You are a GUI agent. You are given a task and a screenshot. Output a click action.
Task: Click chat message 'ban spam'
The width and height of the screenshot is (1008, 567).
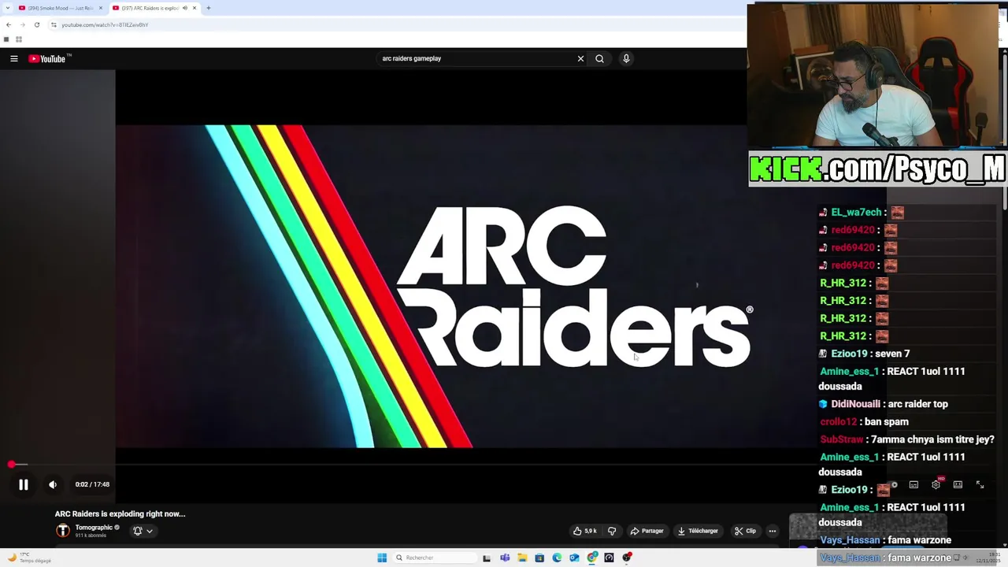click(886, 422)
